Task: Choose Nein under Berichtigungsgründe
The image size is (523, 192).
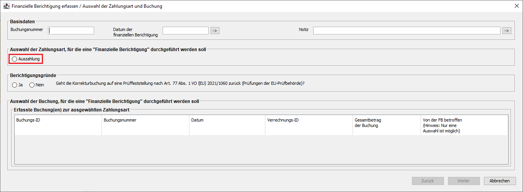Action: click(x=32, y=85)
